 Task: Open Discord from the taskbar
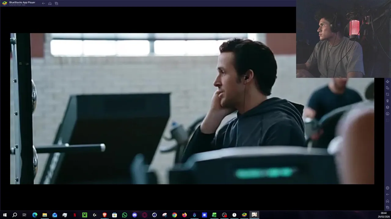(x=134, y=215)
